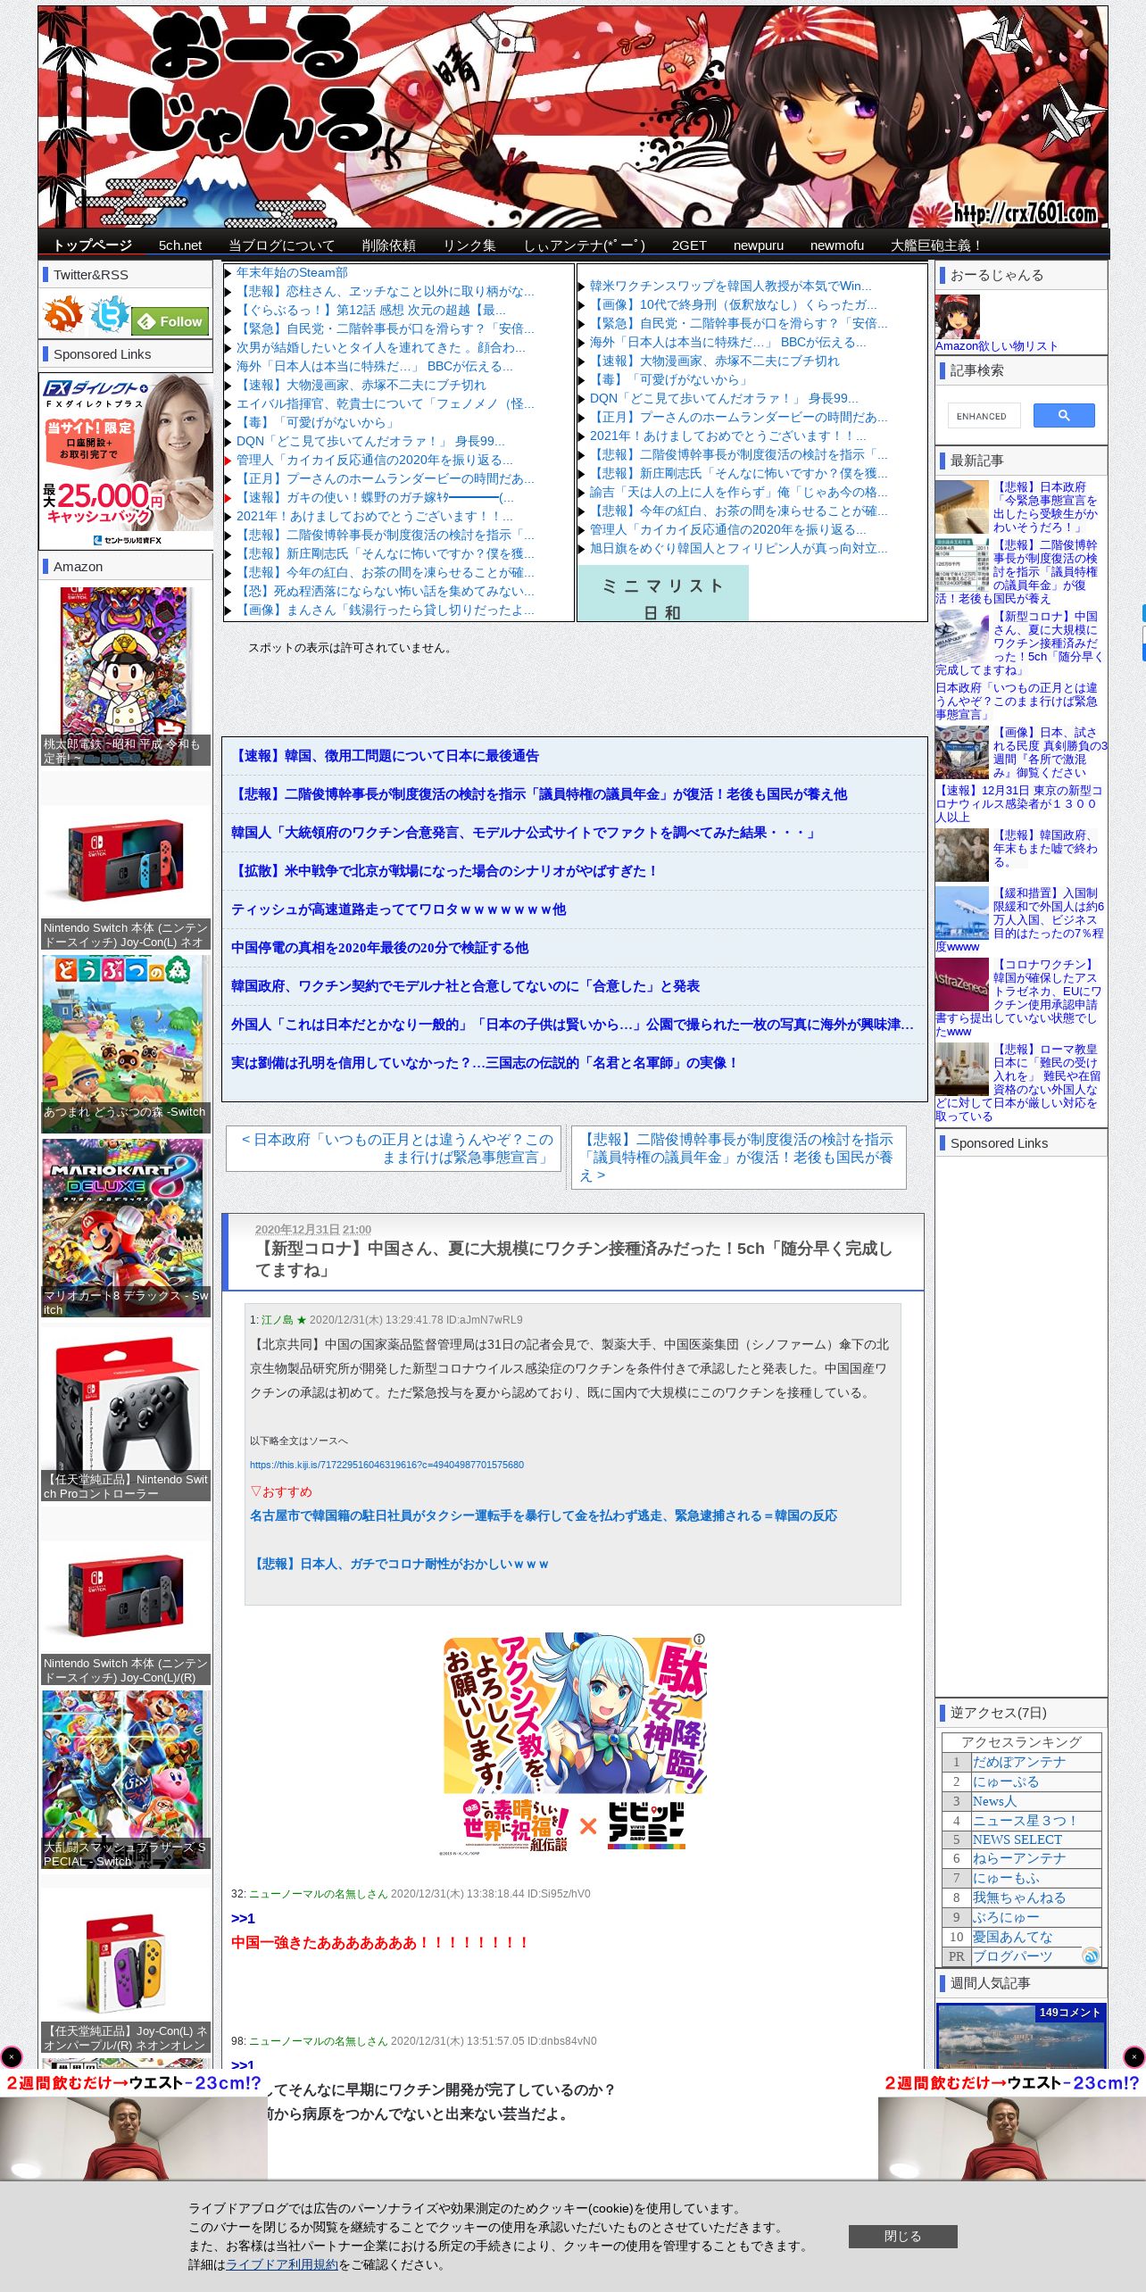Open article title 新型コロナ 中国さん ワクチン接種済み

(574, 1258)
